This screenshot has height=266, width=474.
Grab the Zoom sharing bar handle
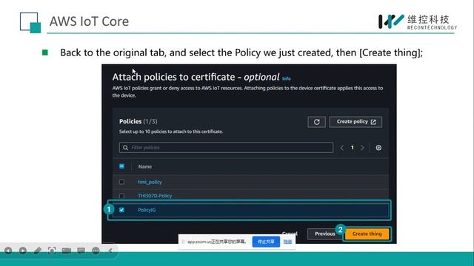[x=183, y=242]
